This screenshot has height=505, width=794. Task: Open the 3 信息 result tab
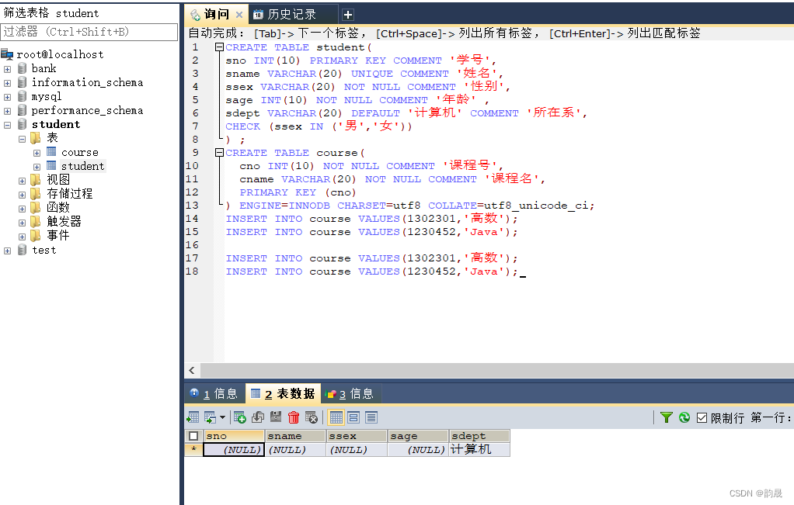tap(350, 394)
